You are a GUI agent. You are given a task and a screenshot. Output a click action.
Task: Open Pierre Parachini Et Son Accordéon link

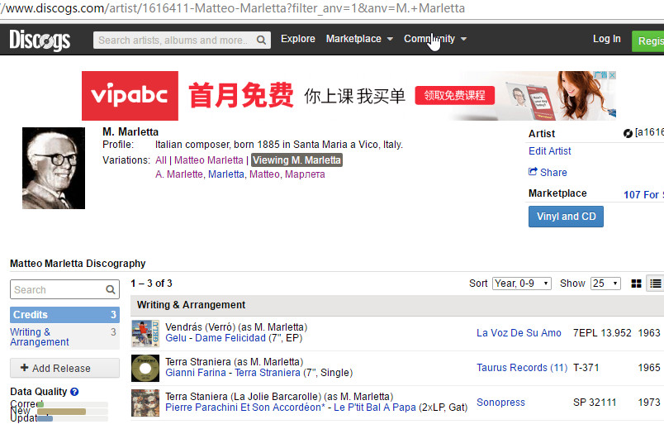point(244,408)
